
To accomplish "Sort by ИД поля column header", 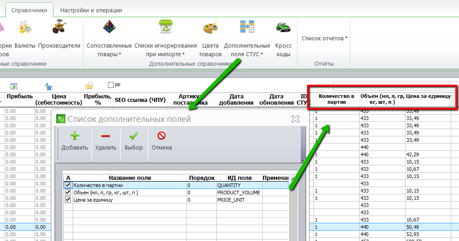I will click(x=239, y=178).
